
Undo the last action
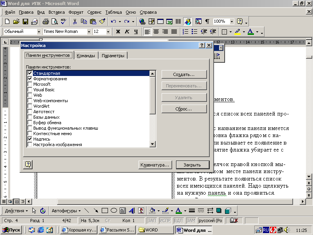113,22
